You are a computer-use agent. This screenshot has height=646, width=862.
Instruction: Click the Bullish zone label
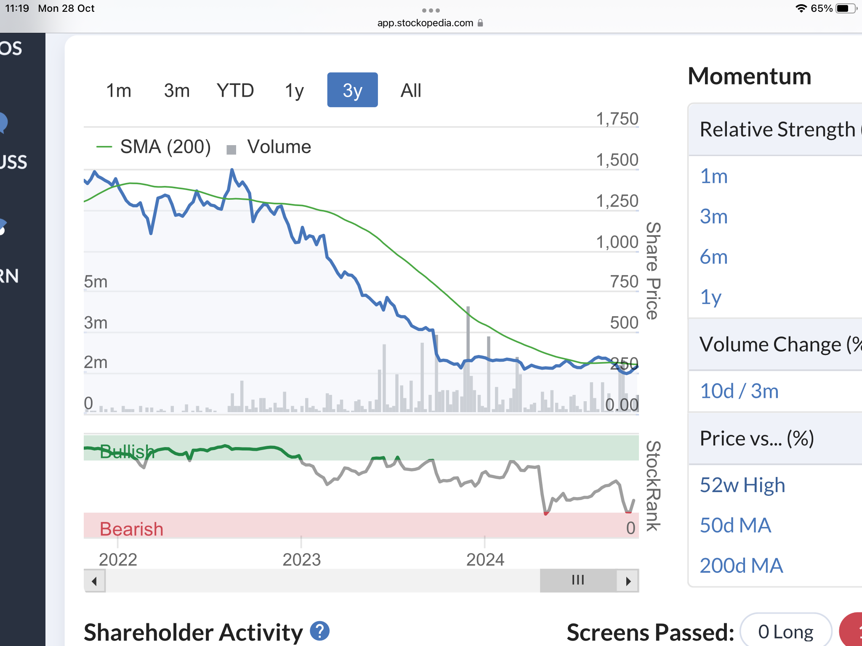(128, 452)
